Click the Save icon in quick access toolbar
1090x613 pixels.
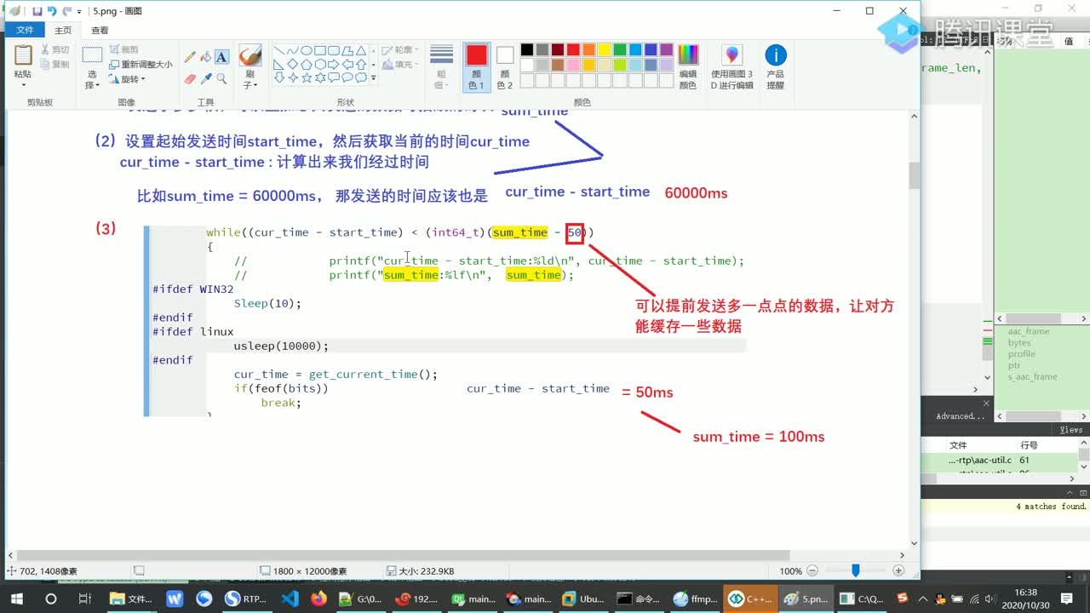pos(37,11)
